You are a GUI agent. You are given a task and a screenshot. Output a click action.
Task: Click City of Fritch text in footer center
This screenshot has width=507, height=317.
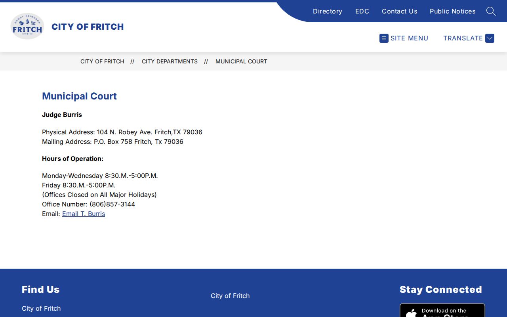(230, 296)
